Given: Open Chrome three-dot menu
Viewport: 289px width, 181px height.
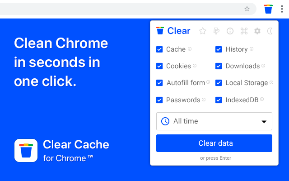Looking at the screenshot, I should [282, 9].
